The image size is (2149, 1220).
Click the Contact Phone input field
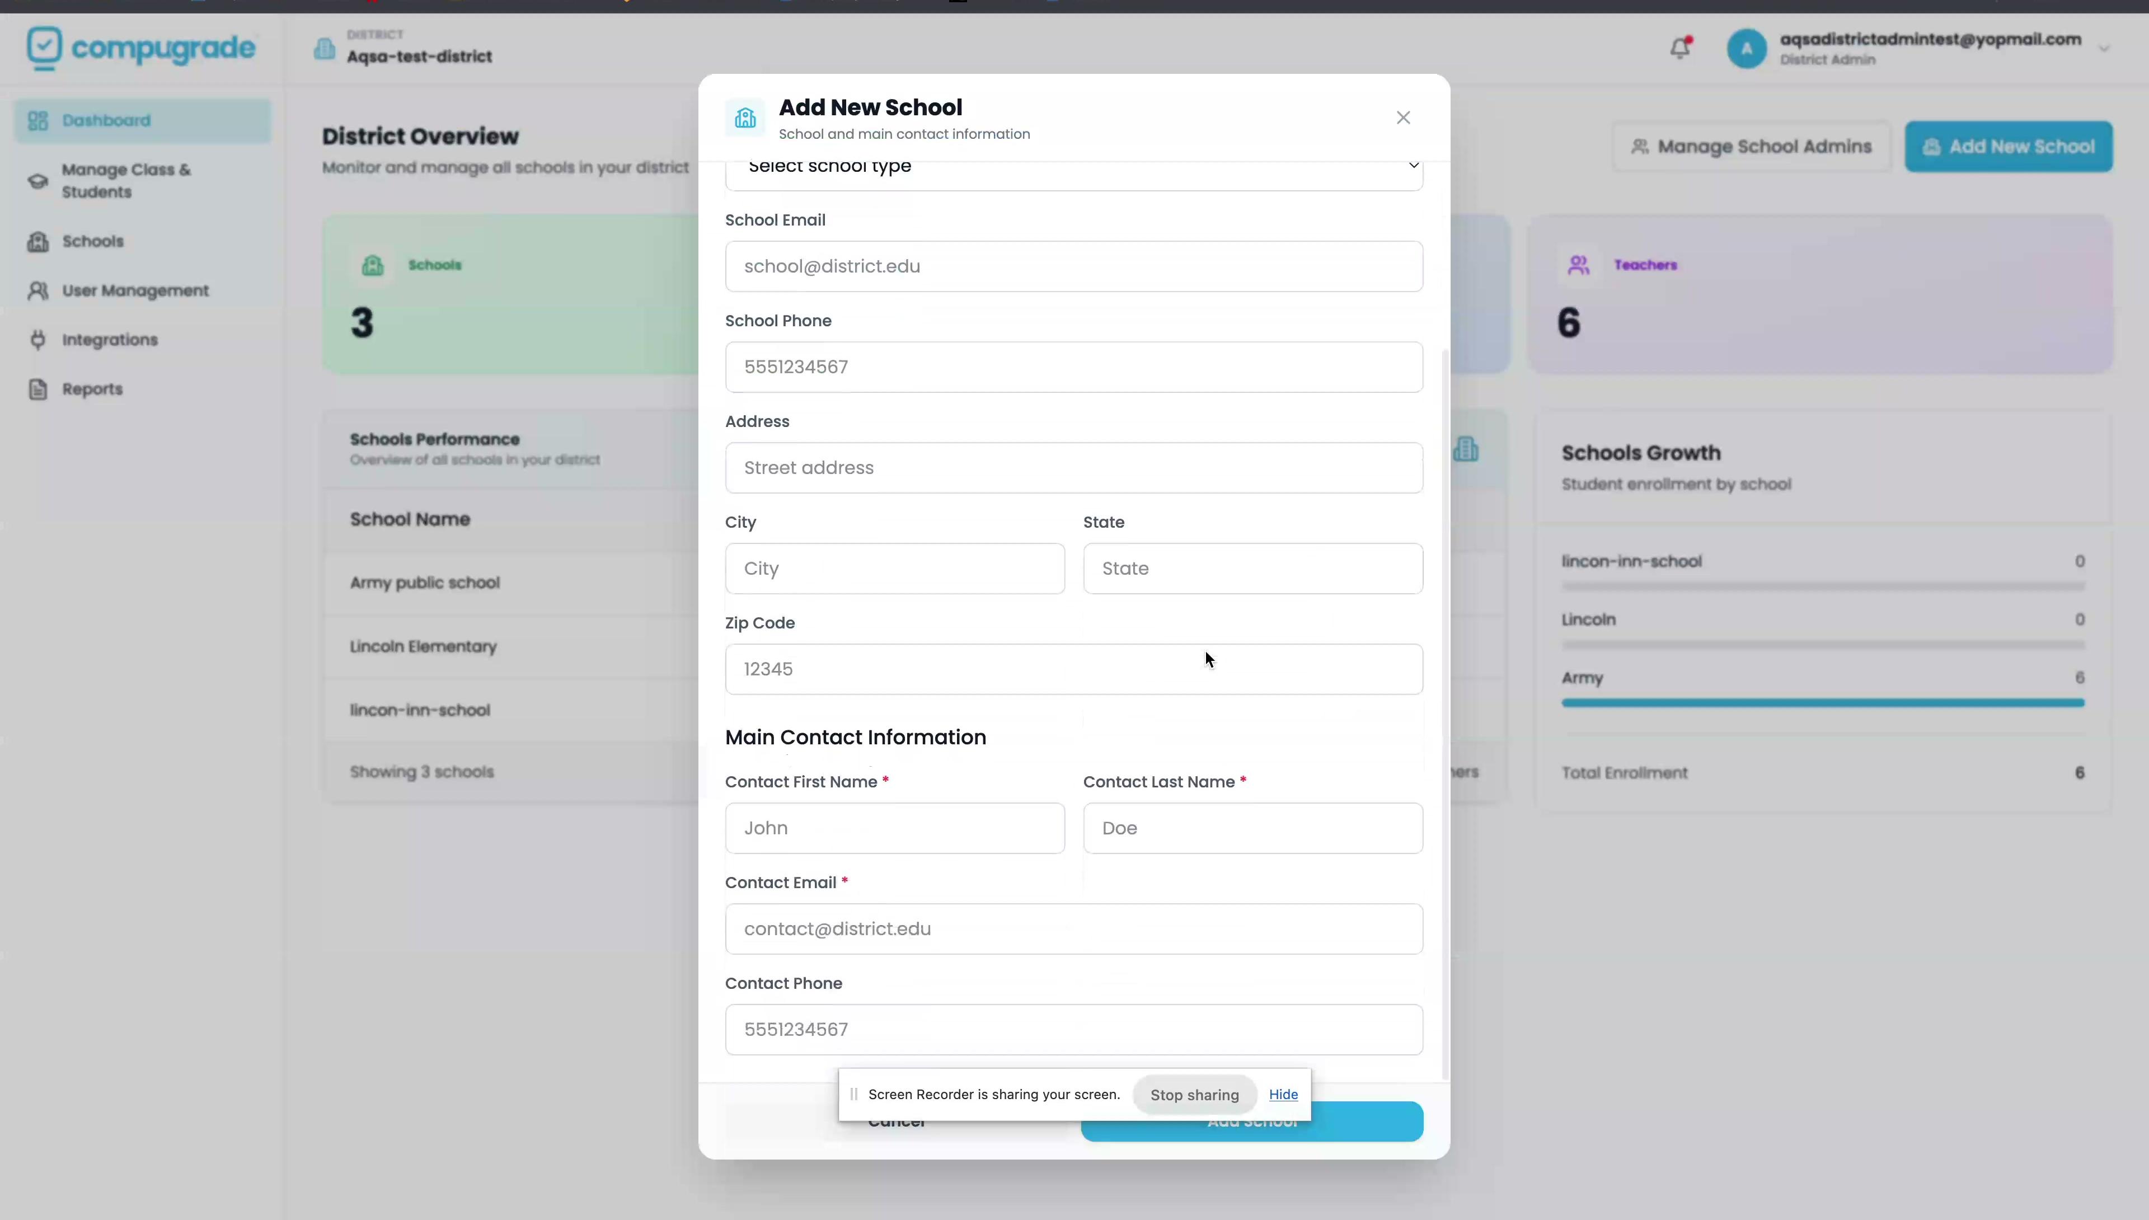(1074, 1029)
